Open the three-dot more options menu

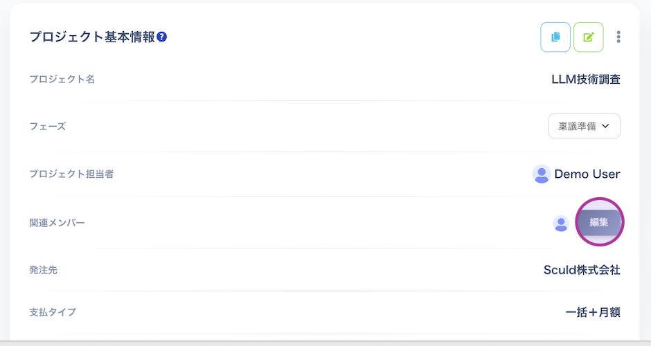[x=618, y=37]
